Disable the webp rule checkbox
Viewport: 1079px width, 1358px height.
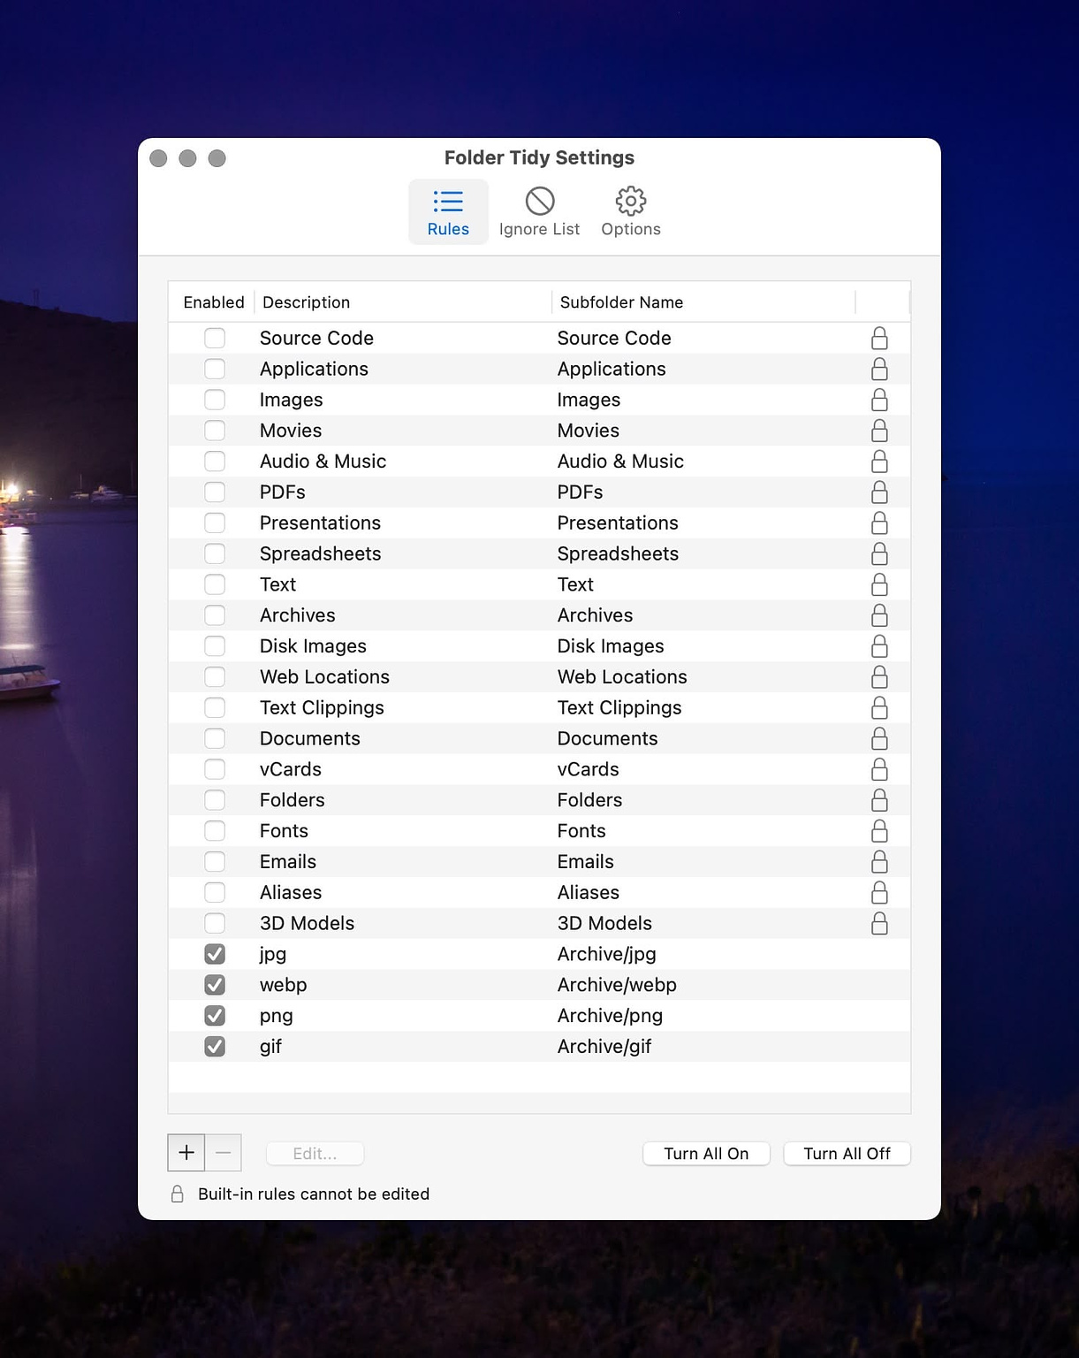pos(215,985)
